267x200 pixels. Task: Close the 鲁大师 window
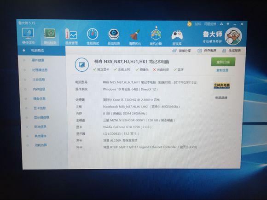tap(242, 24)
